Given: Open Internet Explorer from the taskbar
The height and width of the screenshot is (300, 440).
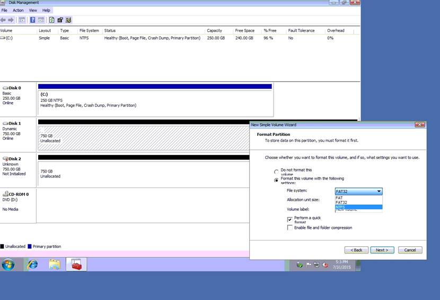Looking at the screenshot, I should (32, 264).
